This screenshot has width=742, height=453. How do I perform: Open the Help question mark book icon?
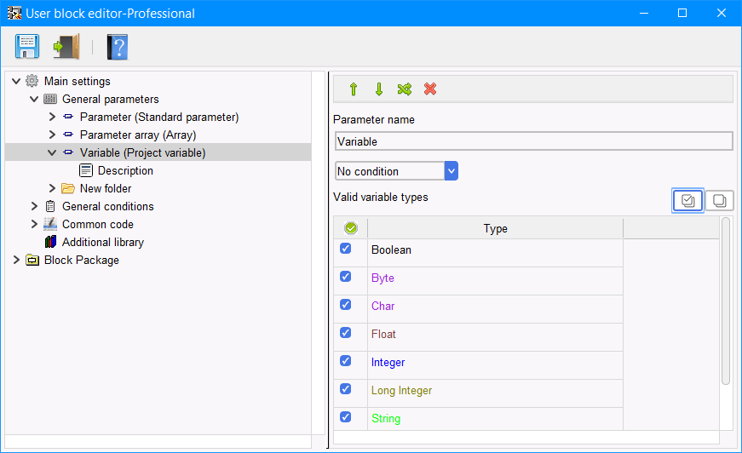(117, 46)
